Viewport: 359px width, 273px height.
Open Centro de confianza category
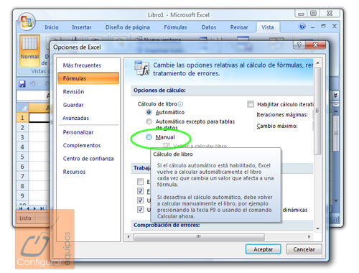pos(88,159)
